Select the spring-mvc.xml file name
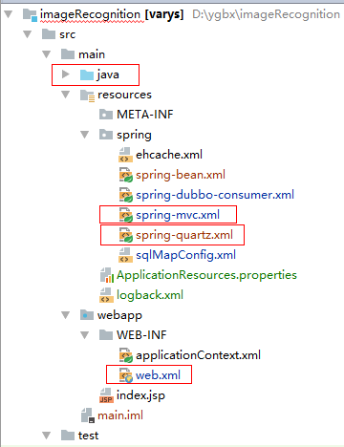This screenshot has width=344, height=447. point(178,215)
